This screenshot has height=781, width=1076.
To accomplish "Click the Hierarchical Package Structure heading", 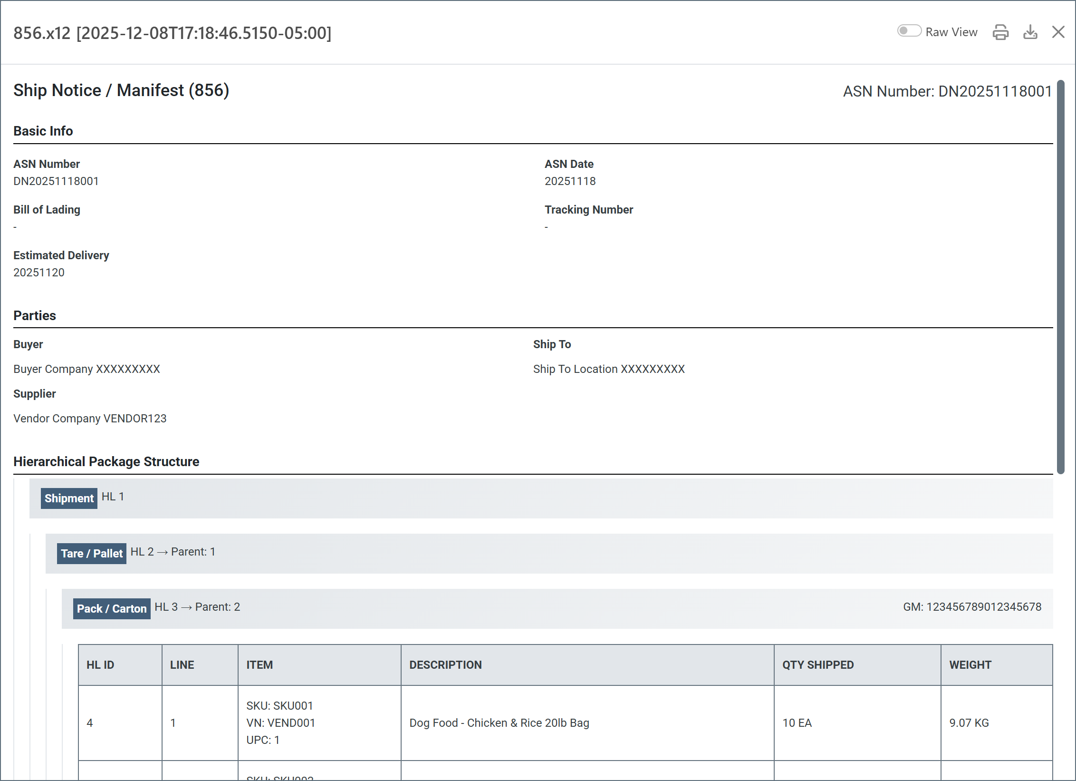I will pos(106,461).
